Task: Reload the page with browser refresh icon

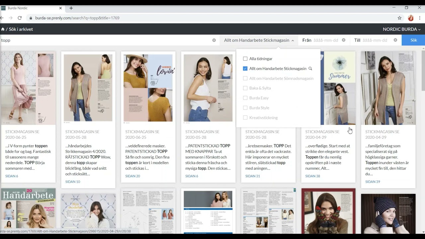Action: click(x=20, y=18)
